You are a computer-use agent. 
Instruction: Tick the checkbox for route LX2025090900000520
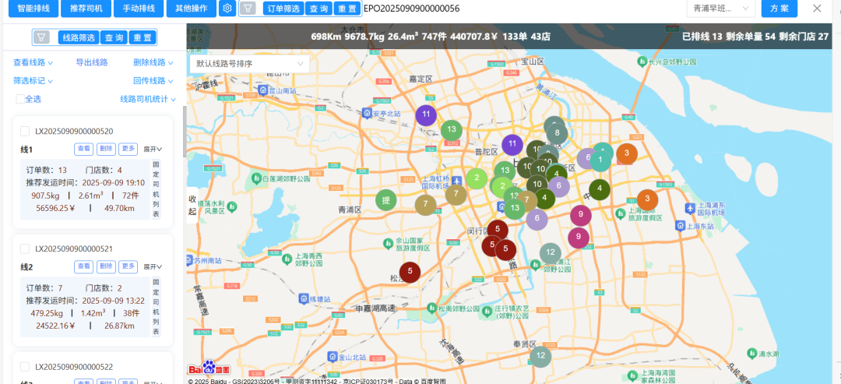[25, 131]
